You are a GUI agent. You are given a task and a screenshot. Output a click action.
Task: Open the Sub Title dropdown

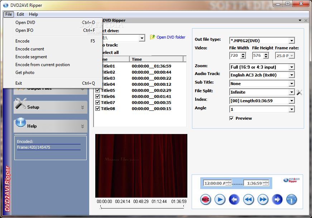click(x=292, y=84)
